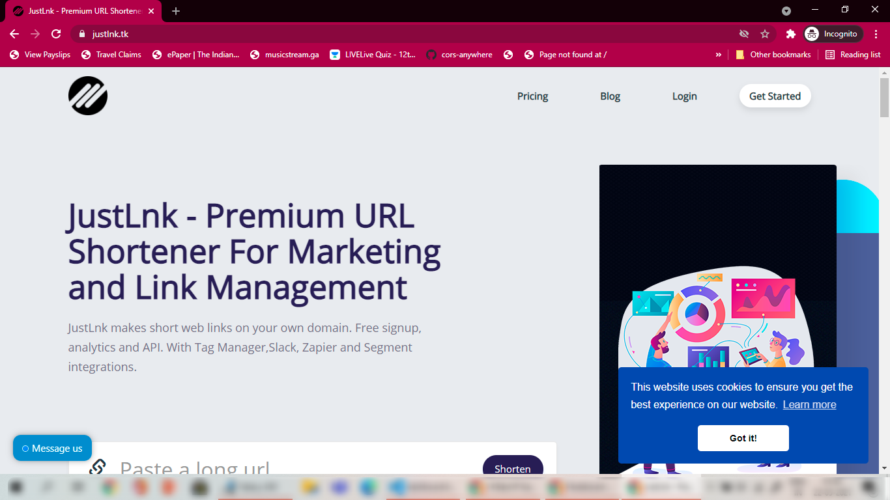
Task: Open the ePaper | The Indian bookmark
Action: pos(195,55)
